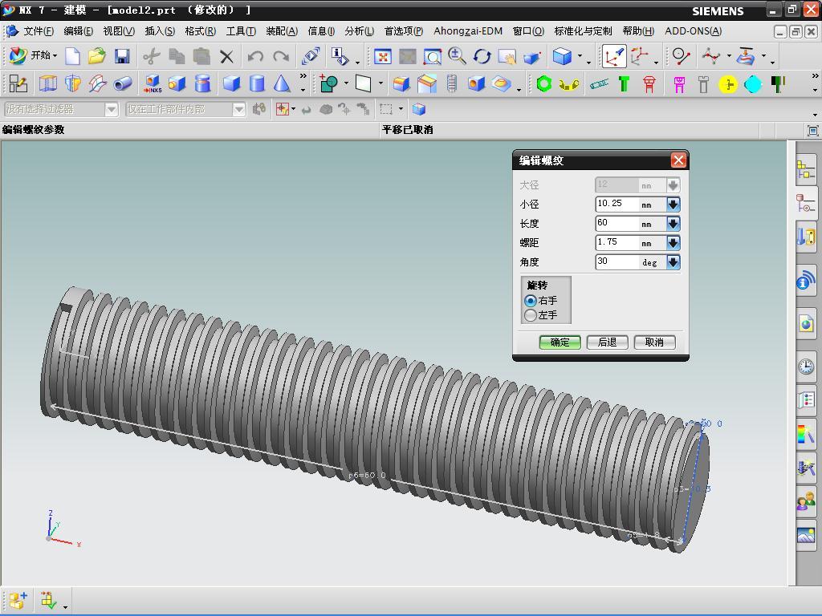Select the Zoom window tool
Screen dimensions: 822x616
(x=433, y=56)
